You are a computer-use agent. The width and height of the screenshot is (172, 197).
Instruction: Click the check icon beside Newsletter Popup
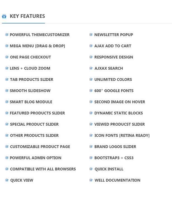[x=91, y=34]
